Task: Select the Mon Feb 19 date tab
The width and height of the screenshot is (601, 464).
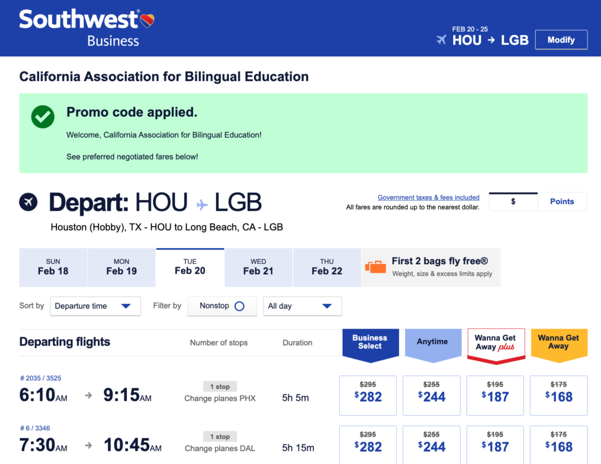Action: click(x=121, y=267)
